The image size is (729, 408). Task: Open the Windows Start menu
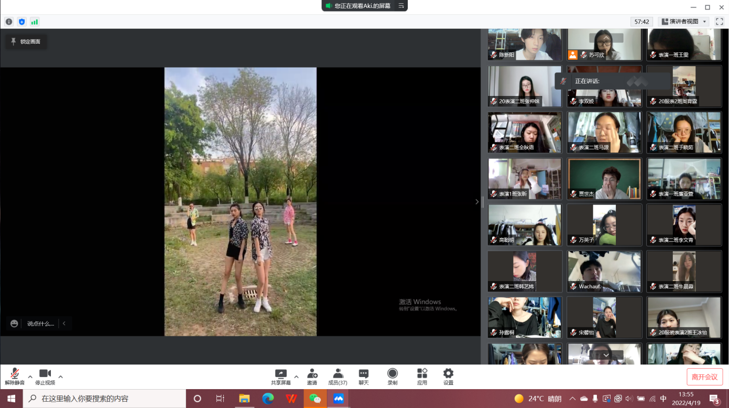click(x=11, y=399)
